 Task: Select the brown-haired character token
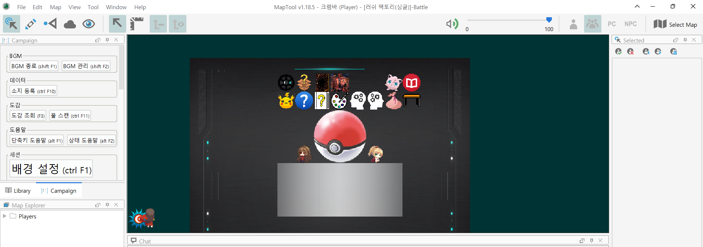tap(304, 154)
